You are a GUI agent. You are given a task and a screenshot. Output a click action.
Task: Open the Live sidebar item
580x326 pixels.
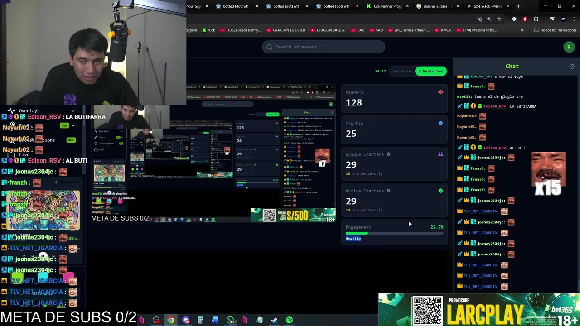24,155
